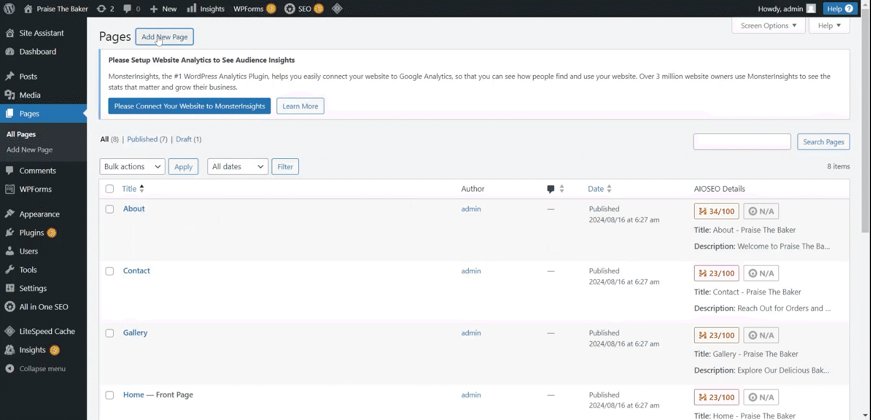Check the Gallery page checkbox
The image size is (871, 420).
coord(109,333)
